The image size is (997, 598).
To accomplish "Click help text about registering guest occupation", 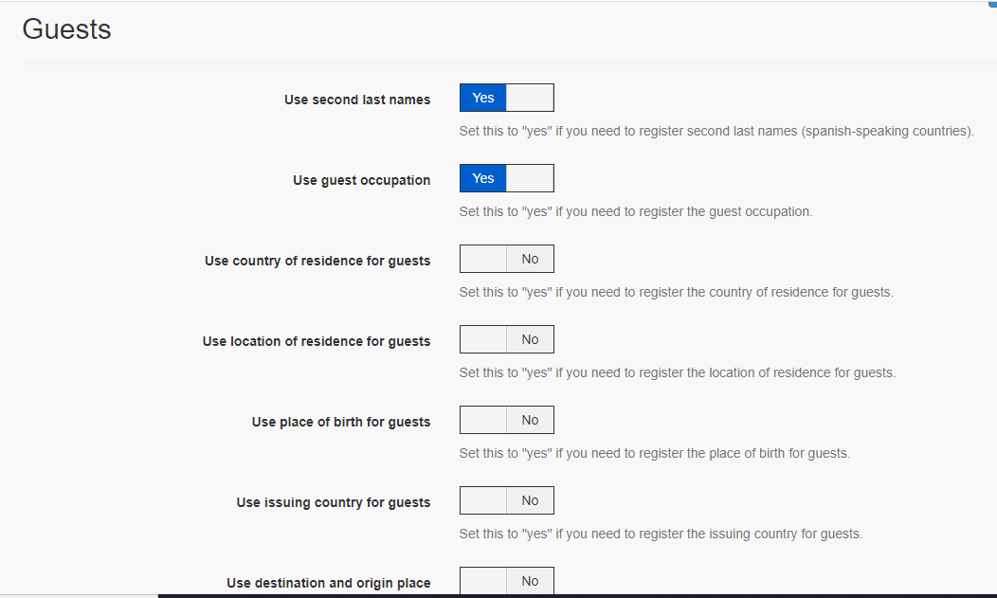I will pyautogui.click(x=635, y=211).
